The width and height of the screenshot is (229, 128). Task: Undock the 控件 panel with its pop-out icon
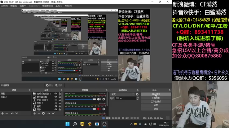[169, 90]
